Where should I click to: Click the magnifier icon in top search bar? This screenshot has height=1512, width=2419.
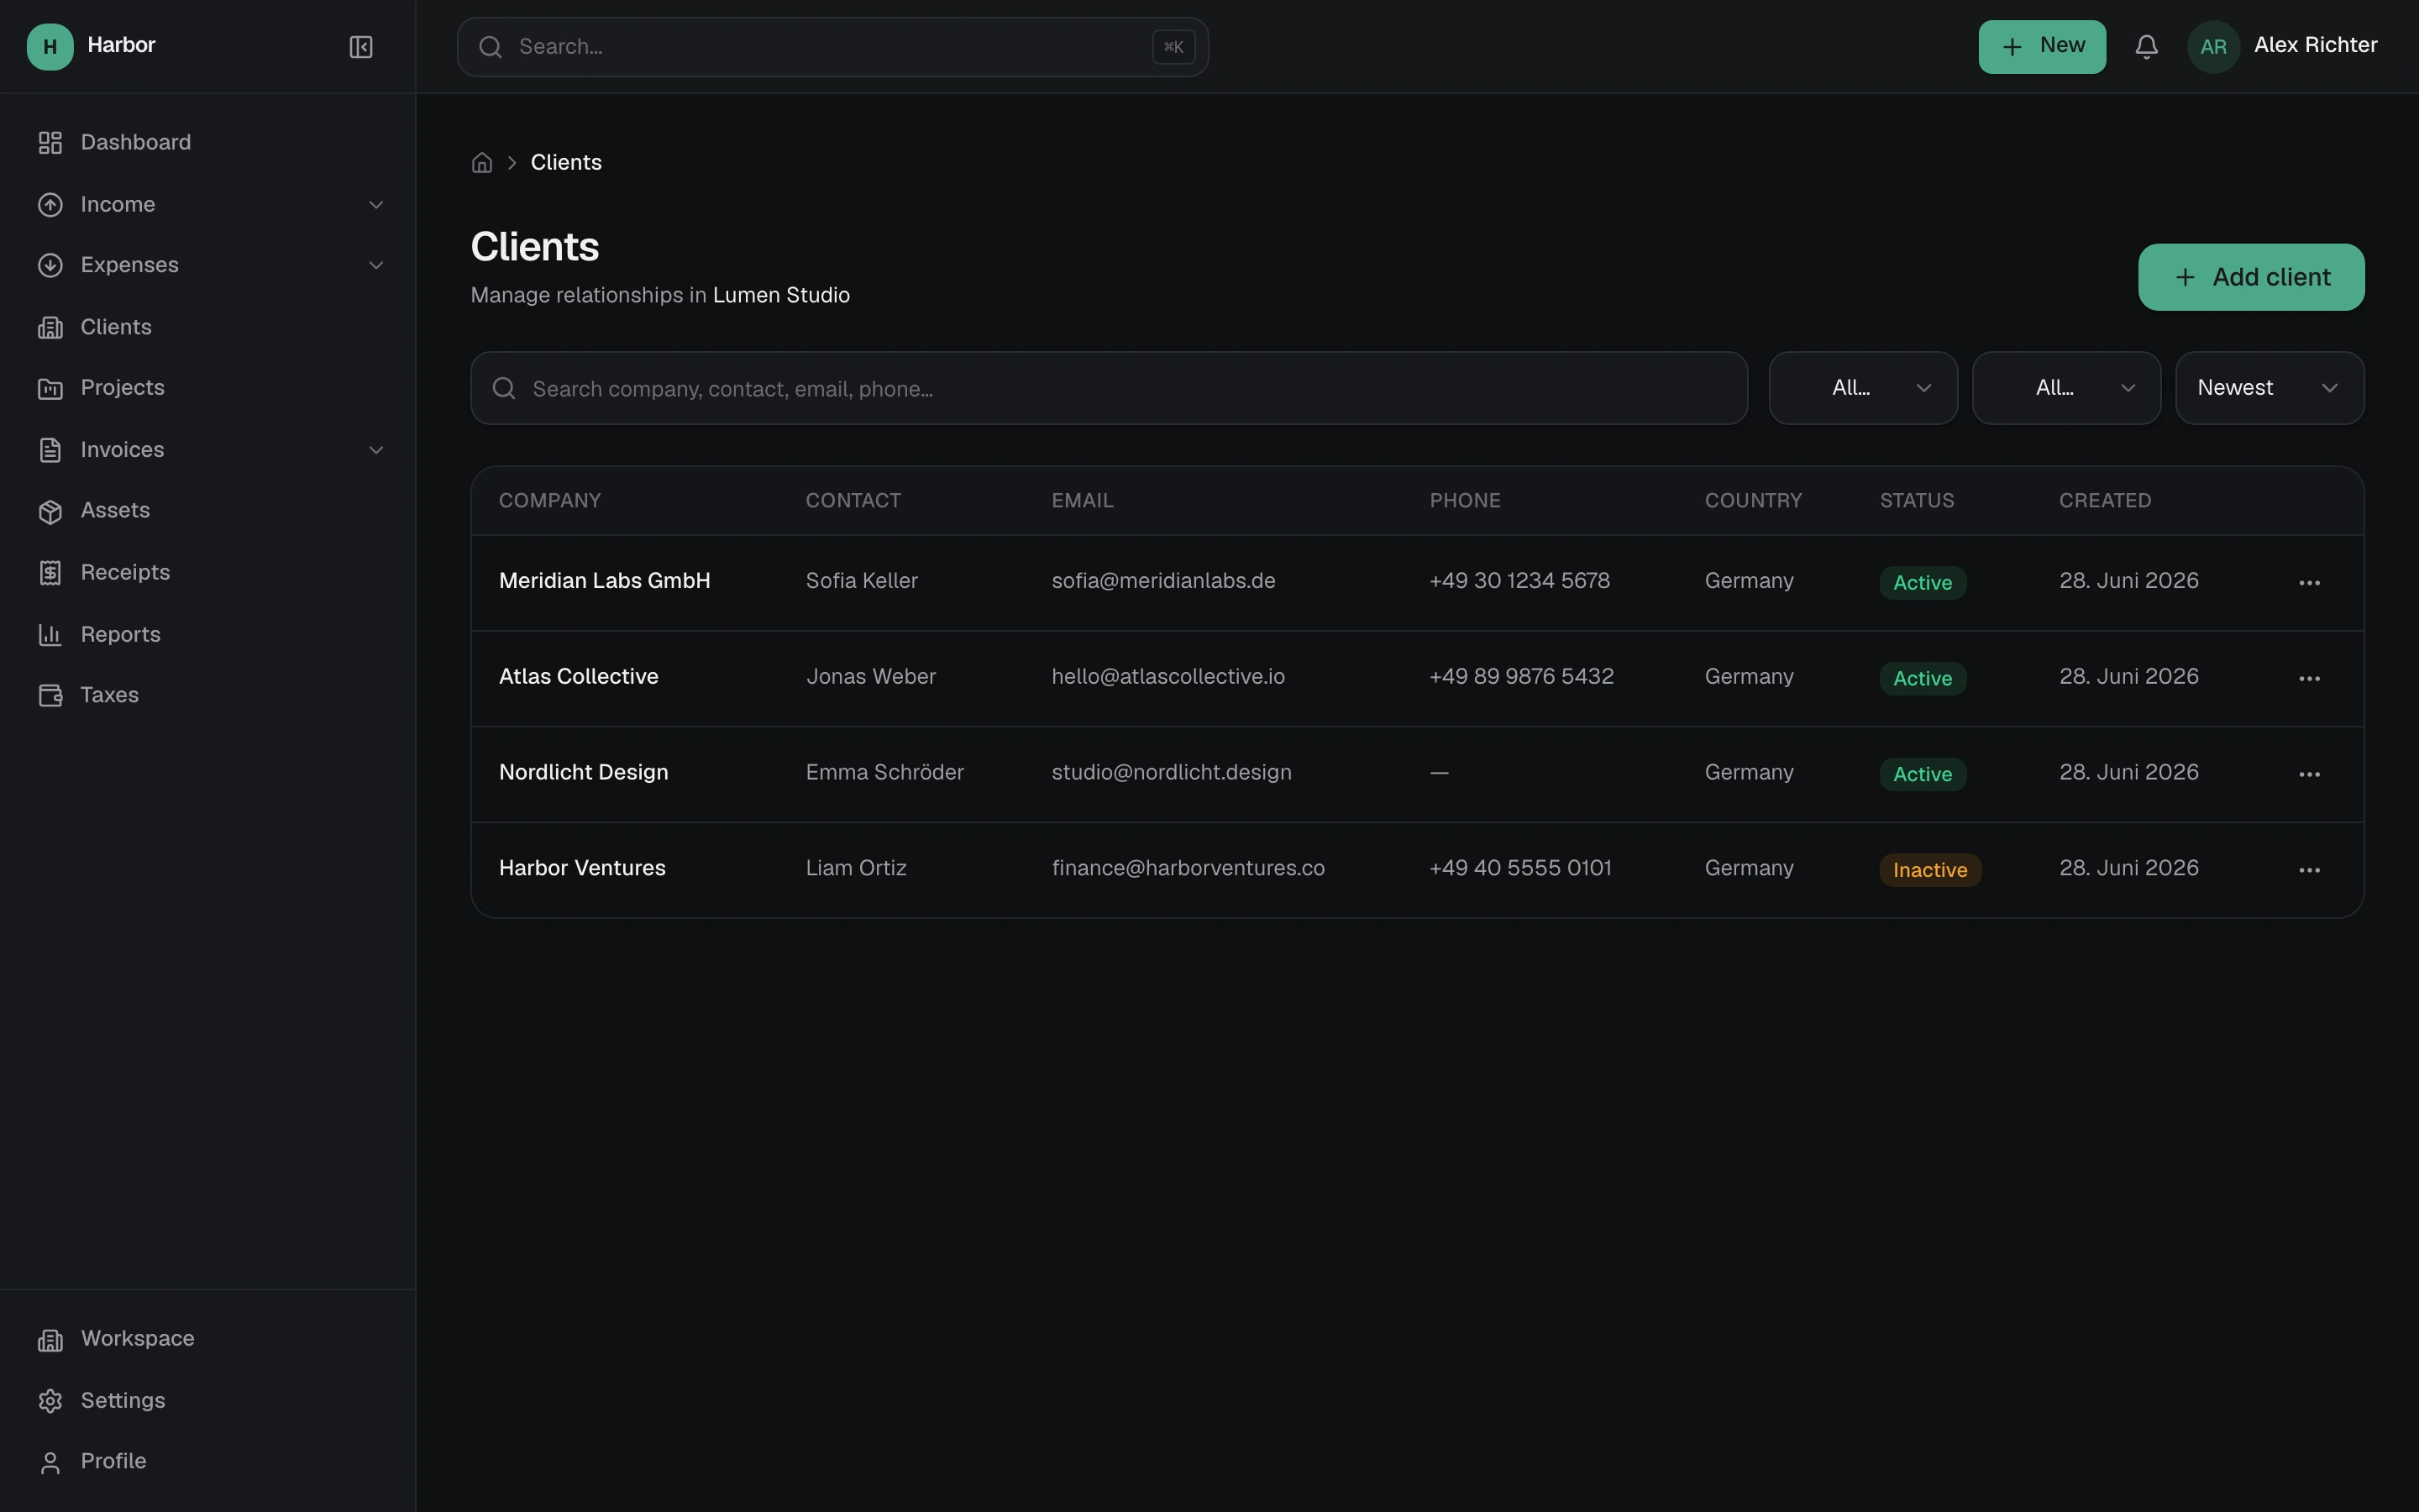tap(490, 47)
